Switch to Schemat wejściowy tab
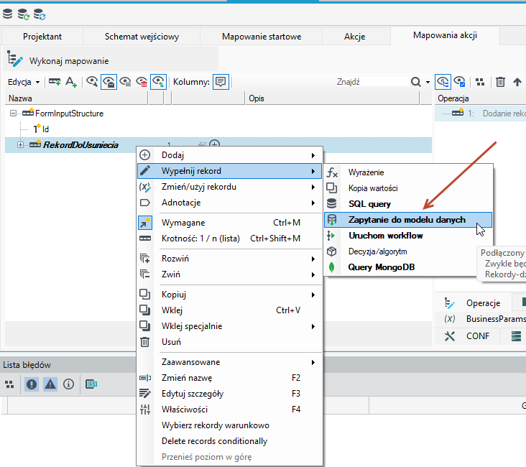526x467 pixels. click(x=142, y=36)
